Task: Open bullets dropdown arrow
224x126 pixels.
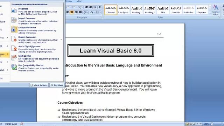Action: click(71, 7)
